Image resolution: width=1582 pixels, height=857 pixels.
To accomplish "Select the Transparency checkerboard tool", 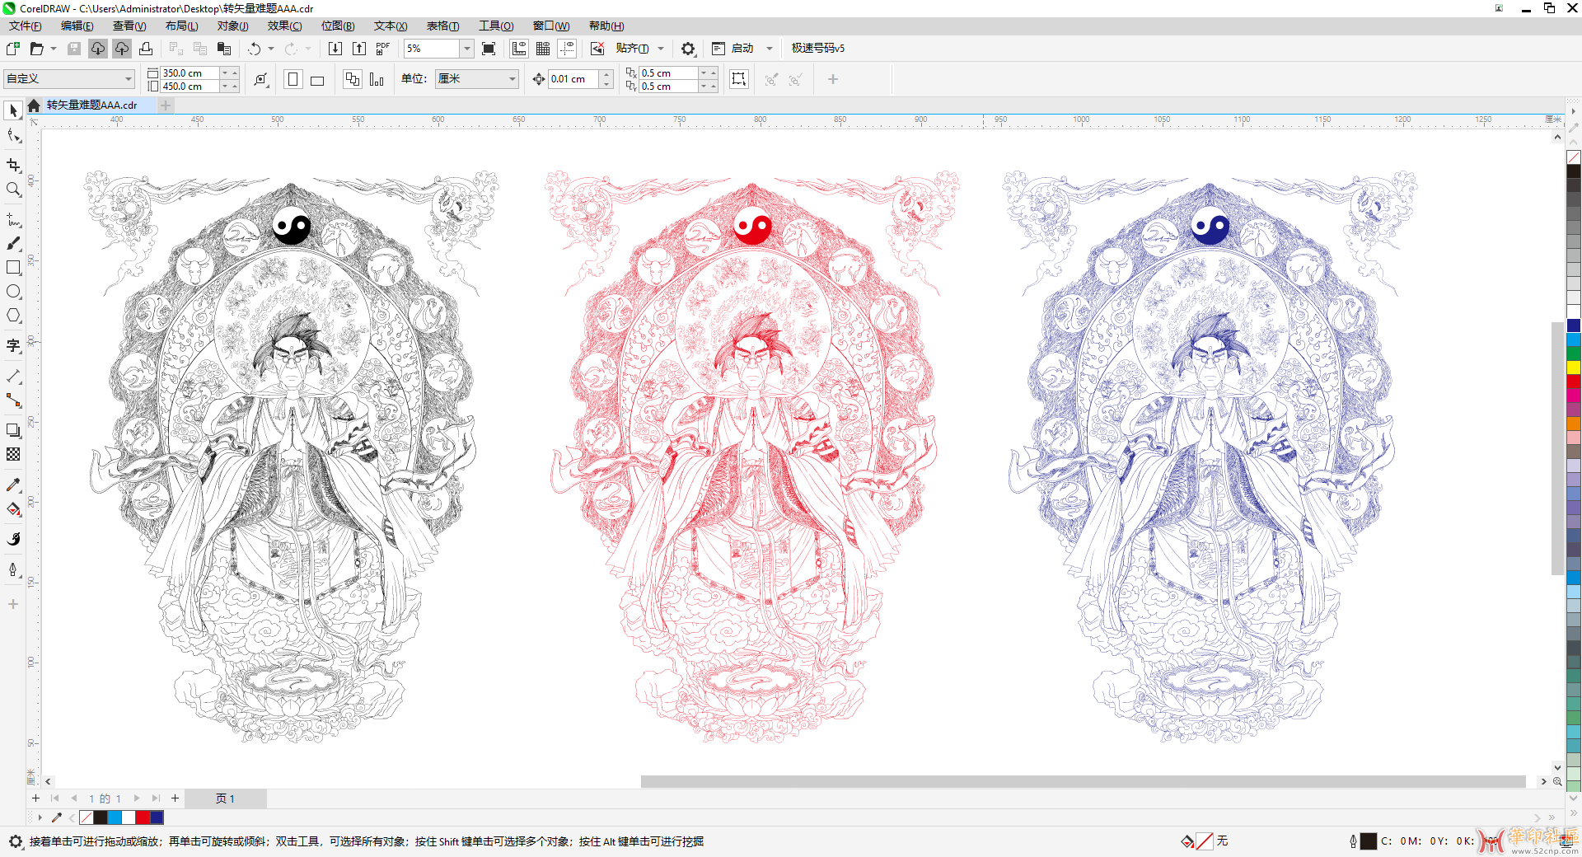I will coord(13,454).
